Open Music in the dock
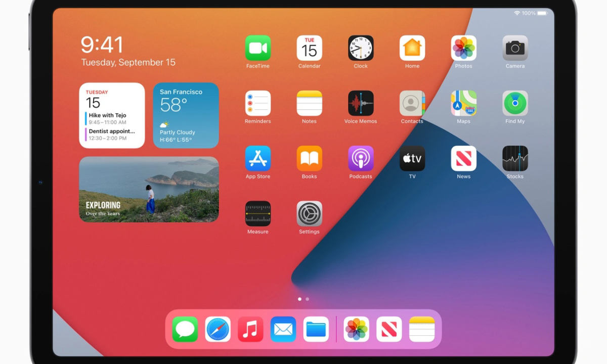This screenshot has height=364, width=607. click(250, 329)
